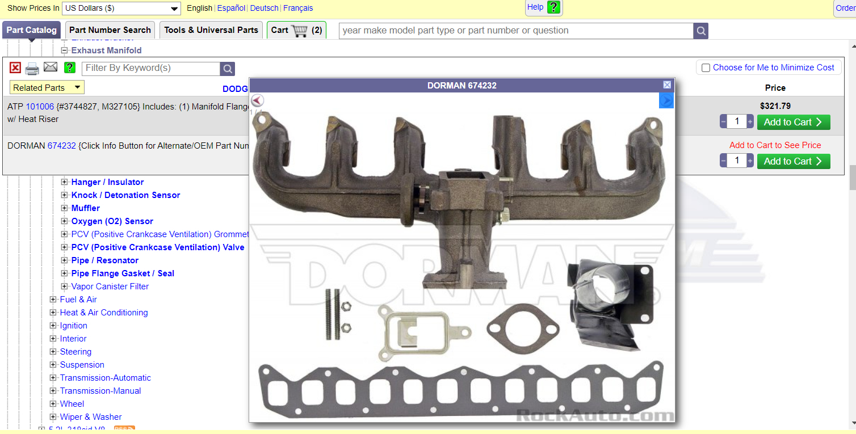
Task: Open the Pipe Flange Gasket / Seal item
Action: click(x=123, y=273)
